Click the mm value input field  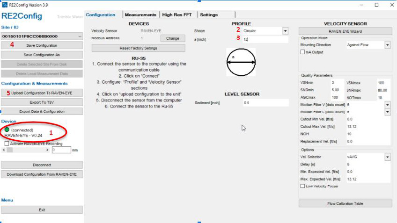point(61,150)
